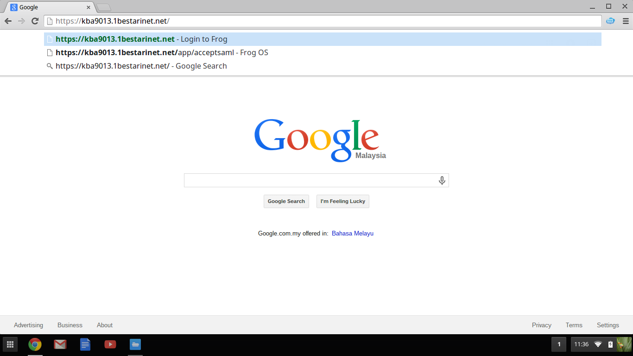This screenshot has width=633, height=356.
Task: Open the Settings footer link
Action: [608, 325]
